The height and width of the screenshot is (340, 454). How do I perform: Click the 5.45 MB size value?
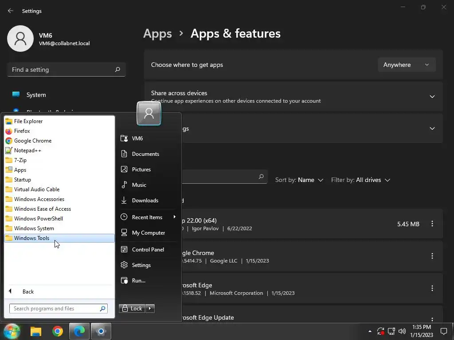[x=408, y=224]
